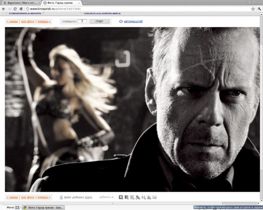Image resolution: width=263 pixels, height=210 pixels.
Task: Click the browser back arrow button
Action: click(x=4, y=8)
